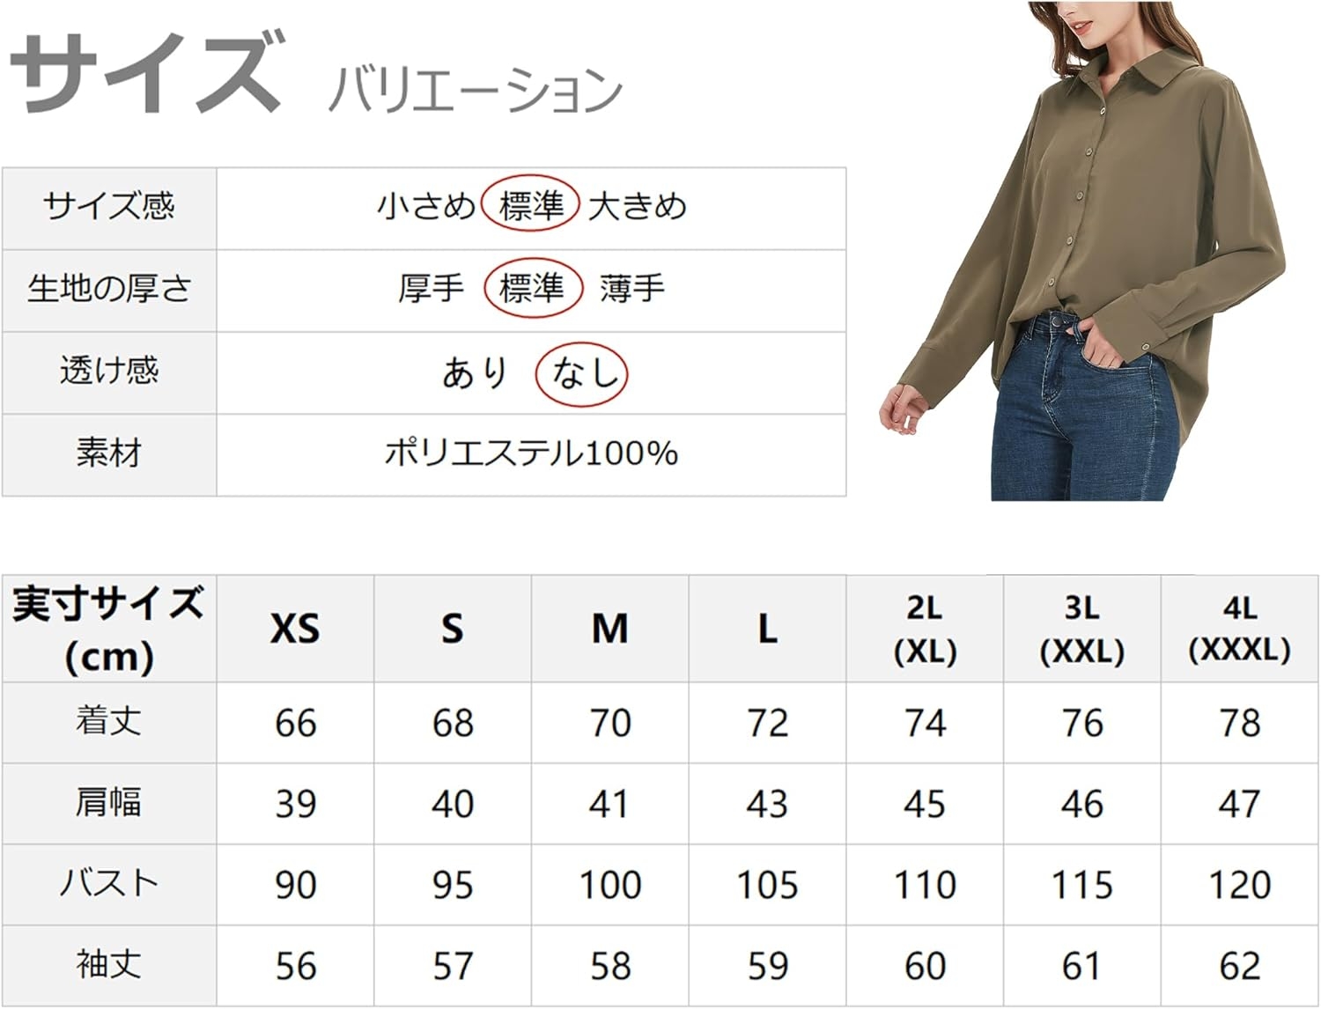
Task: Click the サイズ感 row label
Action: coord(109,207)
